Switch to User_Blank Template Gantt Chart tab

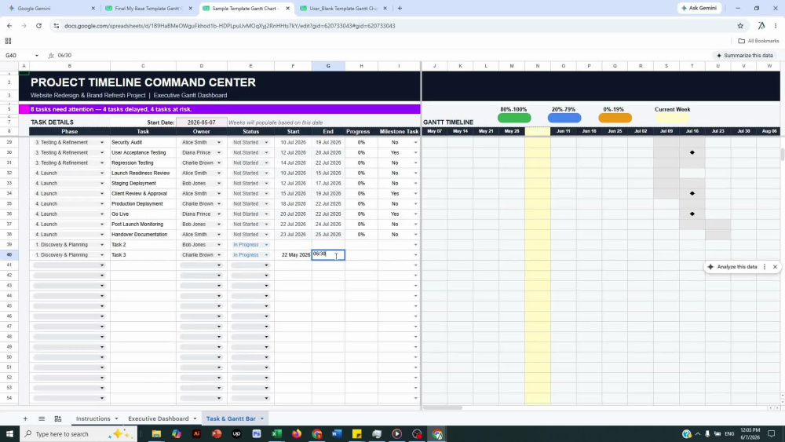pos(343,8)
